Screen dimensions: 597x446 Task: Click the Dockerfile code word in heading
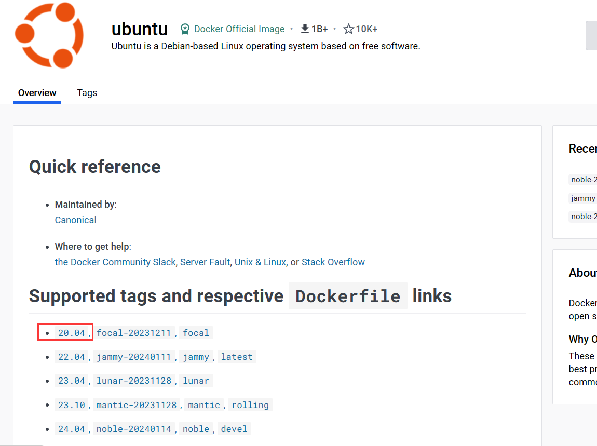pyautogui.click(x=348, y=296)
